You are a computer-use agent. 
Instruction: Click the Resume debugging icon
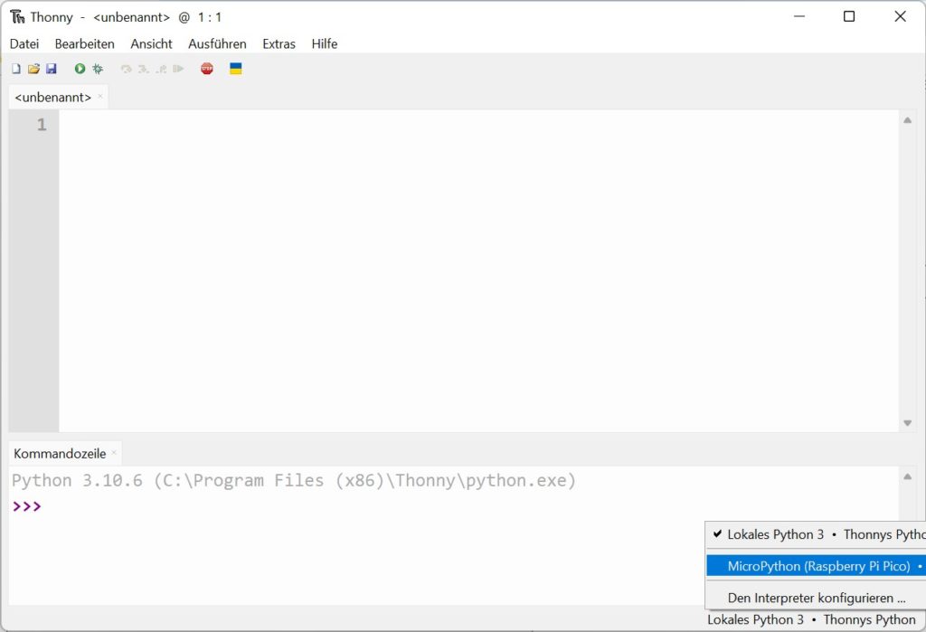pos(178,69)
